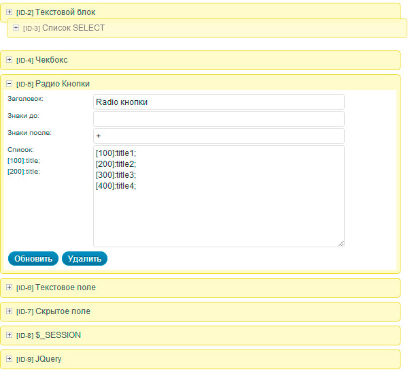
Task: Focus the empty Знаки до field
Action: click(219, 119)
